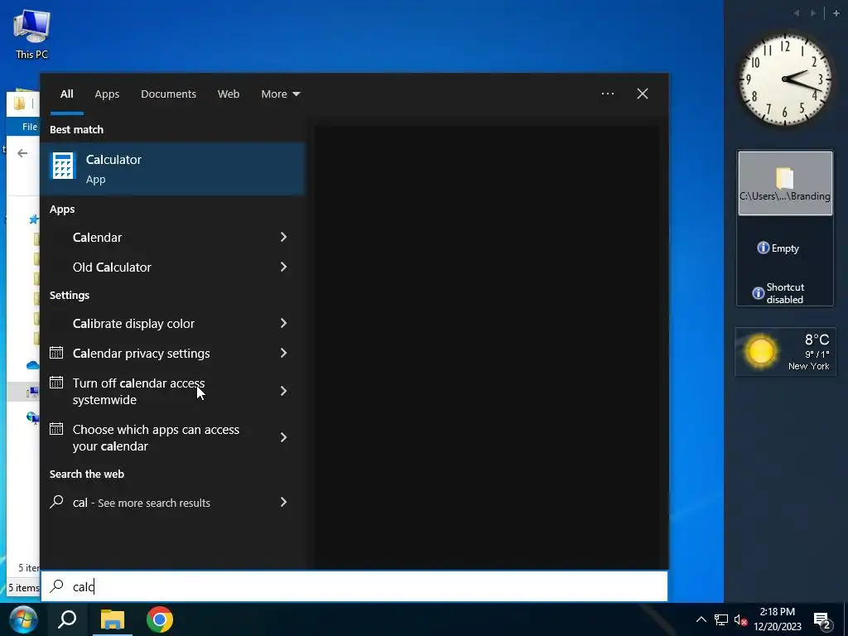Click the add gadget plus icon
The width and height of the screenshot is (848, 636).
836,13
